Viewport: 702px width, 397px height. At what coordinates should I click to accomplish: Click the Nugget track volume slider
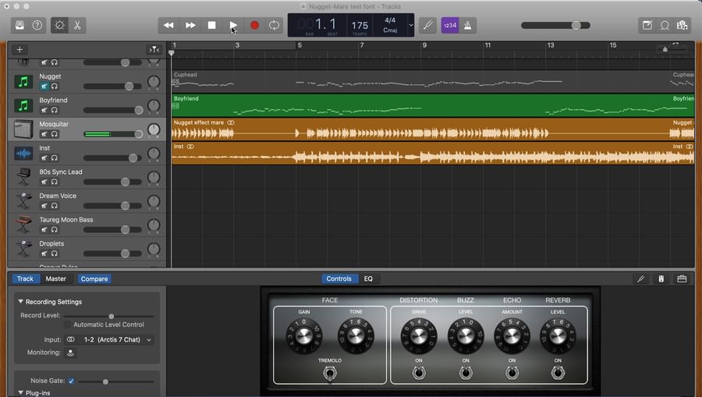click(x=113, y=87)
